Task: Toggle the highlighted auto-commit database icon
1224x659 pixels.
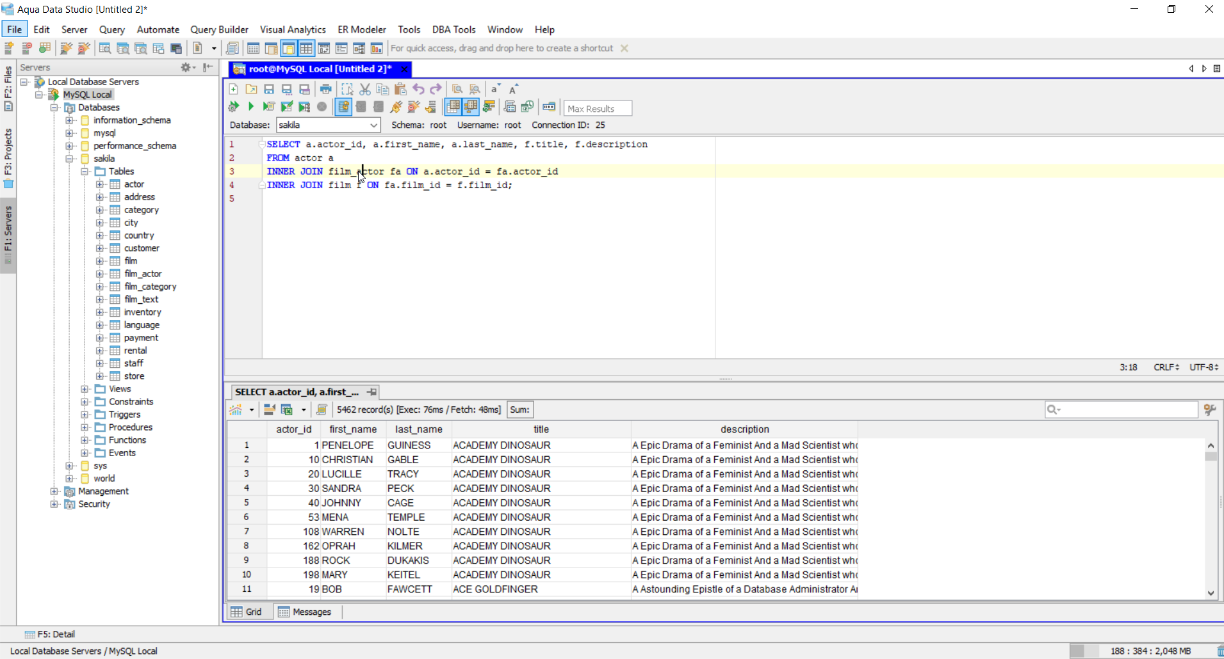Action: click(x=343, y=107)
